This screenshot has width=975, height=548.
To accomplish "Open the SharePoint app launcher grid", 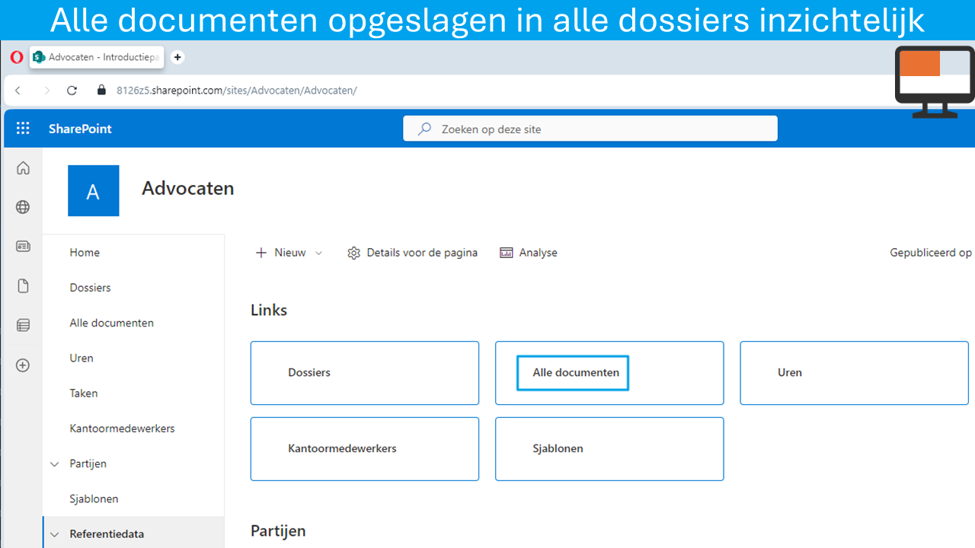I will (23, 129).
